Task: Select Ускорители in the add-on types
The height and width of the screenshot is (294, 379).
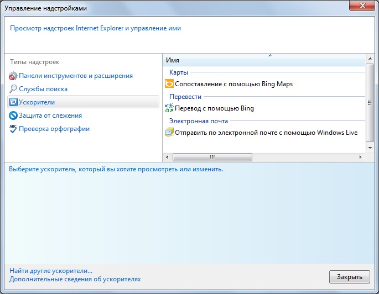Action: click(83, 102)
